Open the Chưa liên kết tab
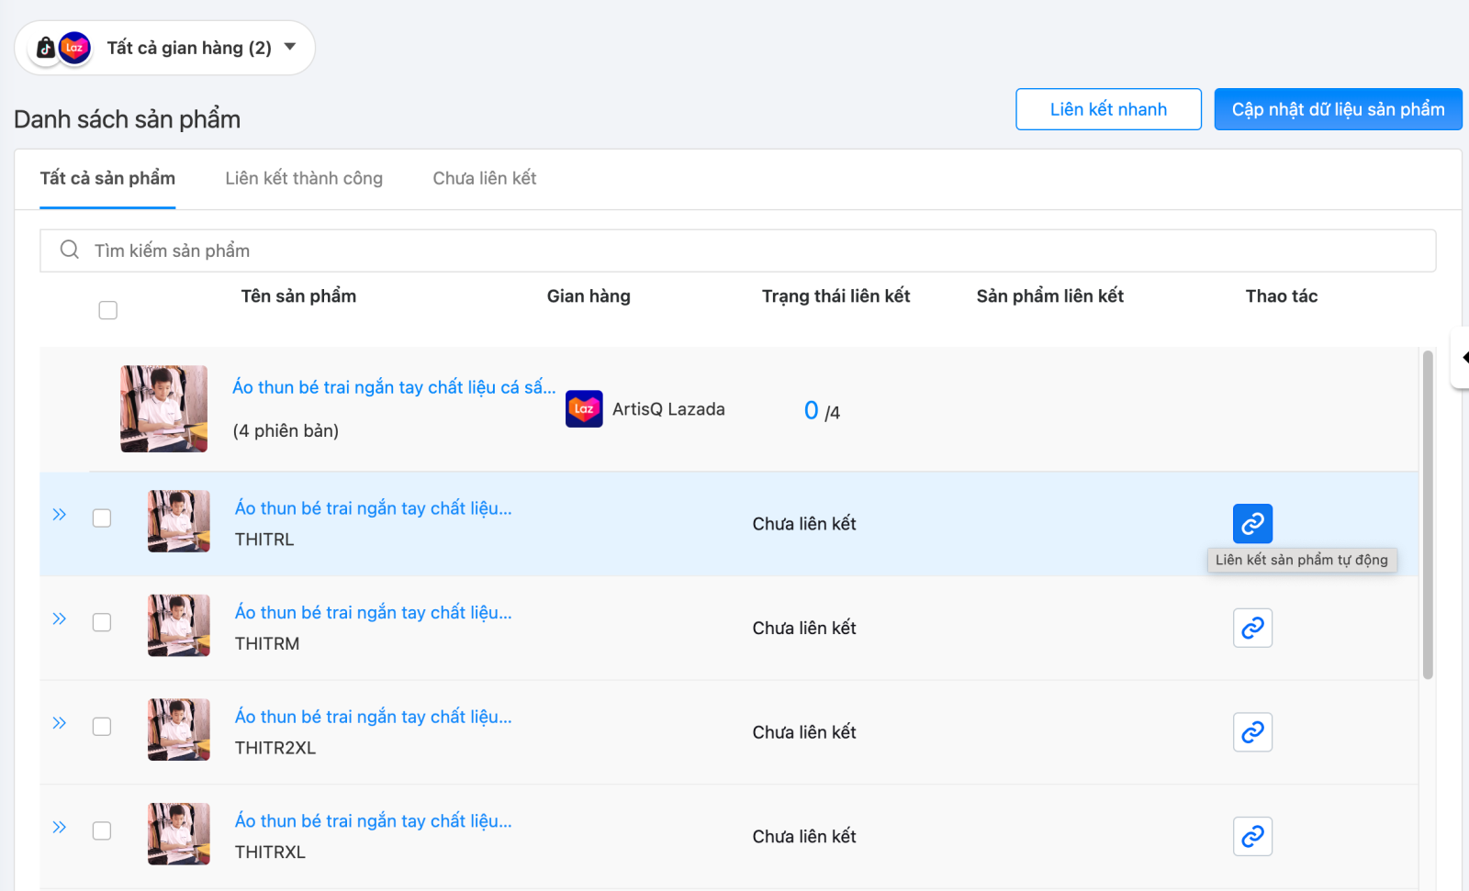 484,179
